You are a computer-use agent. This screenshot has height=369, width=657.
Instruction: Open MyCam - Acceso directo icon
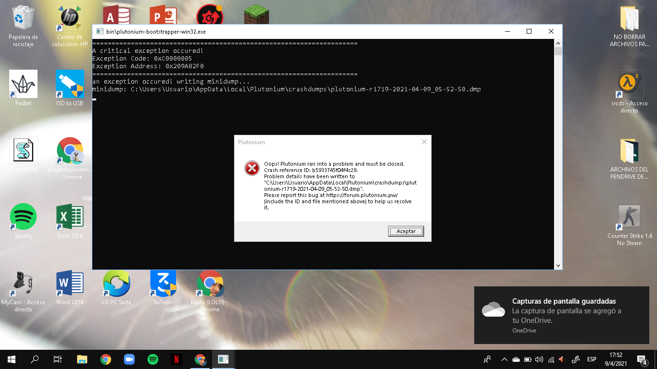tap(23, 291)
